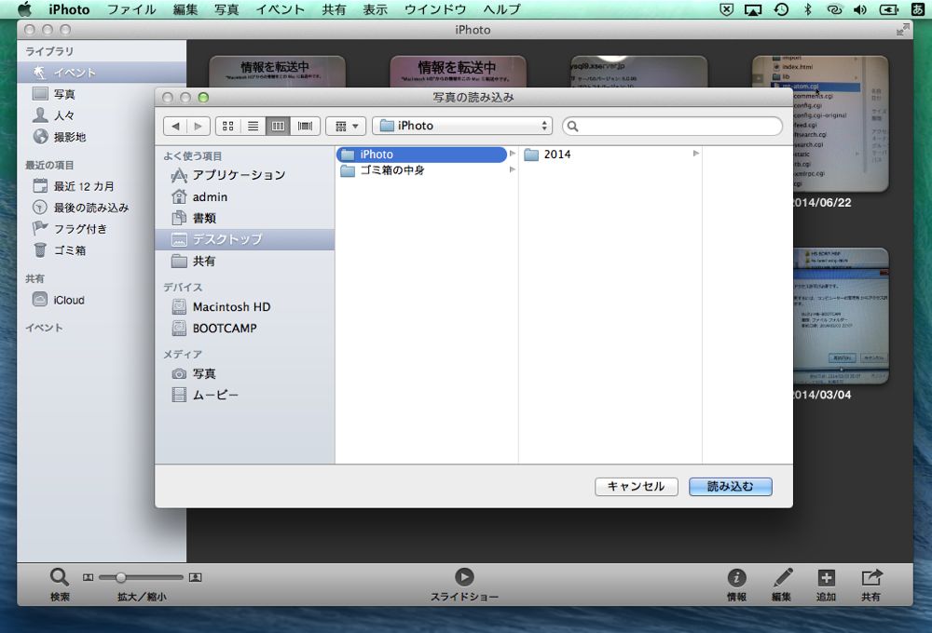Expand the ゴミ箱の中身 folder arrow
The width and height of the screenshot is (932, 633).
513,169
